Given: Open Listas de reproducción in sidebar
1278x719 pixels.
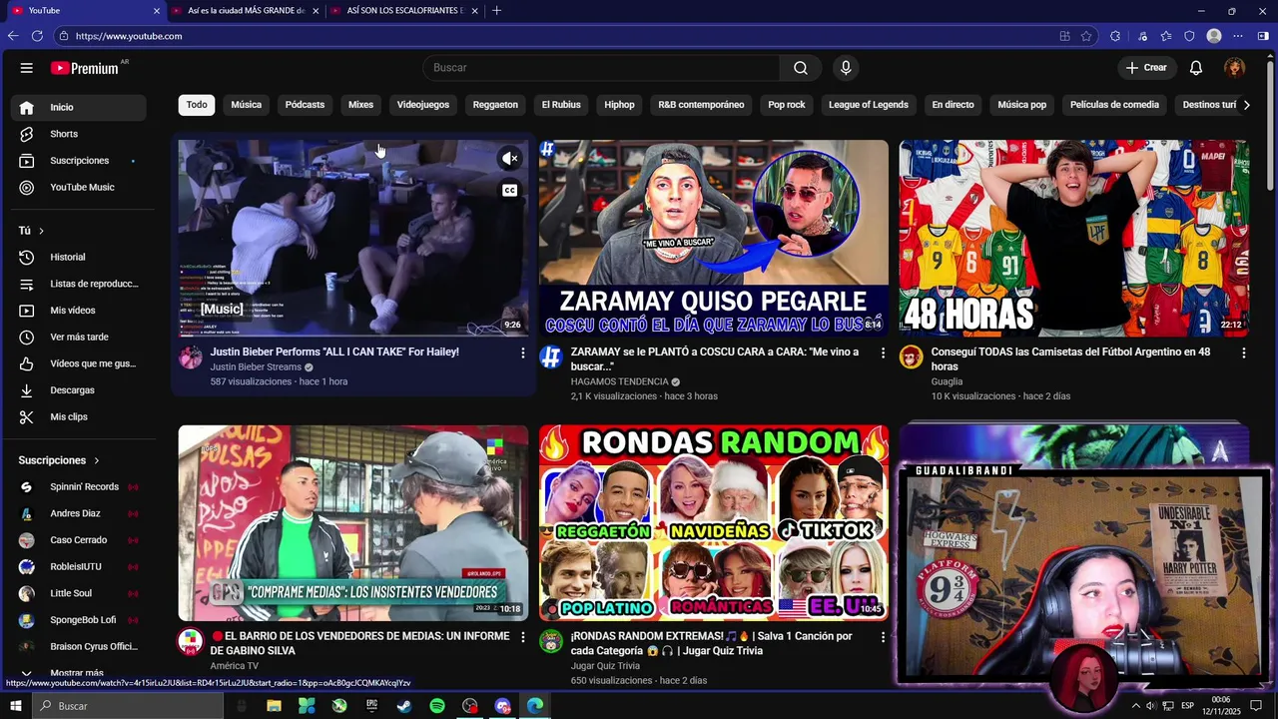Looking at the screenshot, I should 78,284.
